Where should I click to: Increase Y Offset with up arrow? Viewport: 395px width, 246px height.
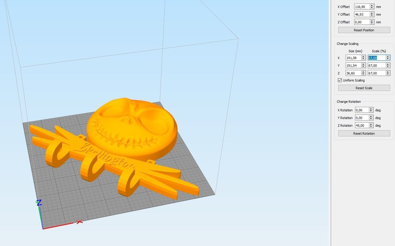tap(372, 13)
